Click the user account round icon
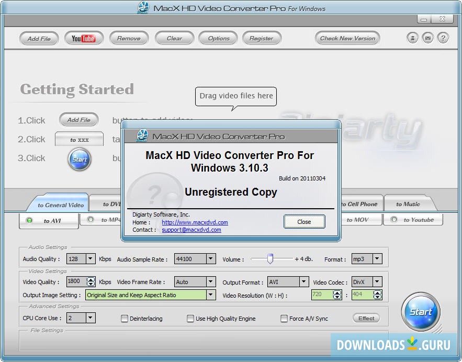The image size is (462, 362). point(412,38)
